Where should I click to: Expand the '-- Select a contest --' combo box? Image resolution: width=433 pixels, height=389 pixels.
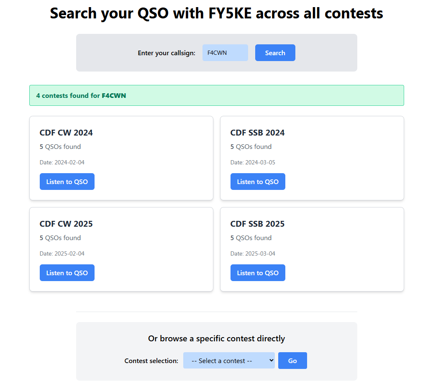pos(229,360)
